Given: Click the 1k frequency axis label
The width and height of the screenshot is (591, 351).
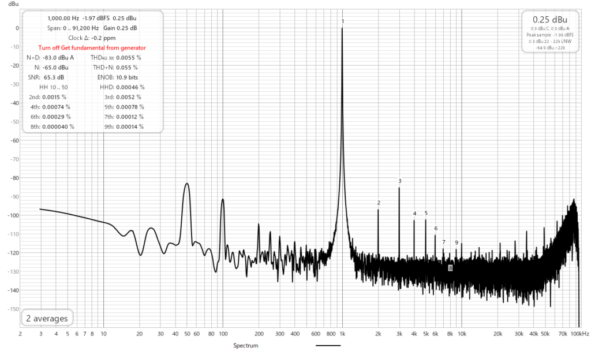Looking at the screenshot, I should [x=343, y=334].
